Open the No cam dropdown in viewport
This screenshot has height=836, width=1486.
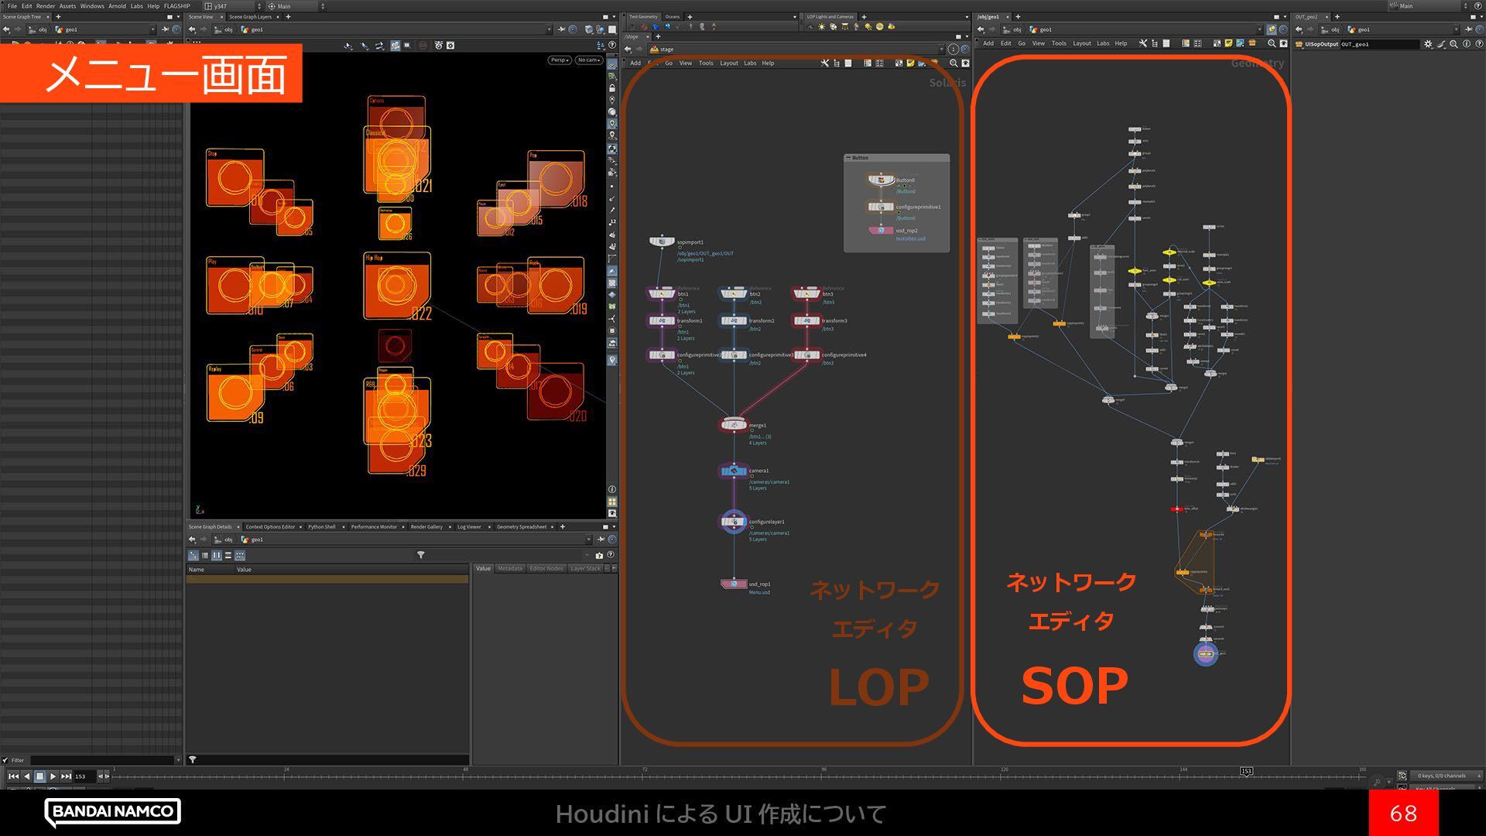coord(589,60)
